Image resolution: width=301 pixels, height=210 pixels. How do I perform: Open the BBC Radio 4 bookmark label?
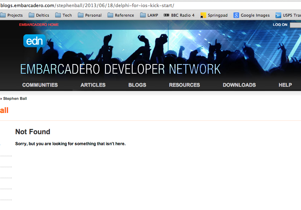tap(183, 15)
